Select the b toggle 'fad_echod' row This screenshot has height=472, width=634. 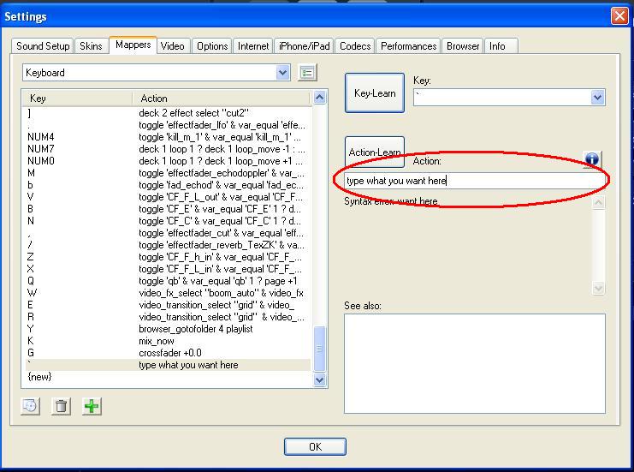[168, 185]
